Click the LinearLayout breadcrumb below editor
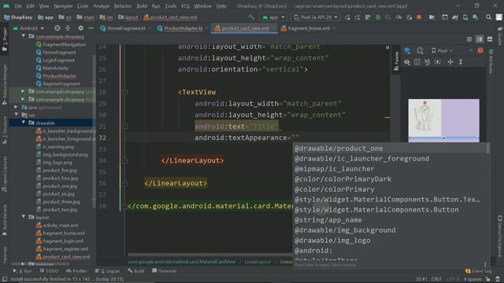The width and height of the screenshot is (504, 283). 258,262
